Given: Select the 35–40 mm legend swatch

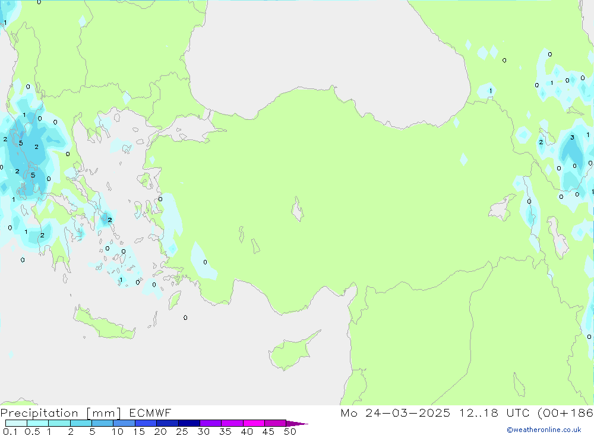Looking at the screenshot, I should (x=232, y=423).
